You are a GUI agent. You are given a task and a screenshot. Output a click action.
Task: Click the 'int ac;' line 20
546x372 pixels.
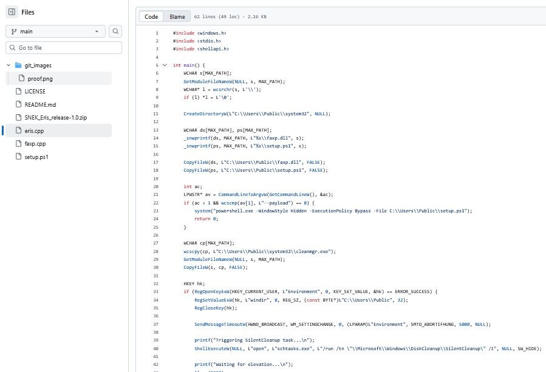pyautogui.click(x=193, y=186)
